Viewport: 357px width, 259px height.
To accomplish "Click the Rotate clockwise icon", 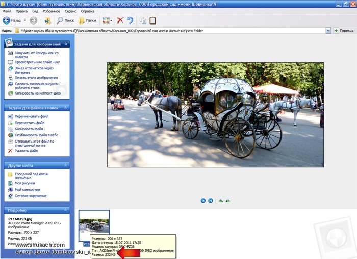I will click(x=221, y=201).
